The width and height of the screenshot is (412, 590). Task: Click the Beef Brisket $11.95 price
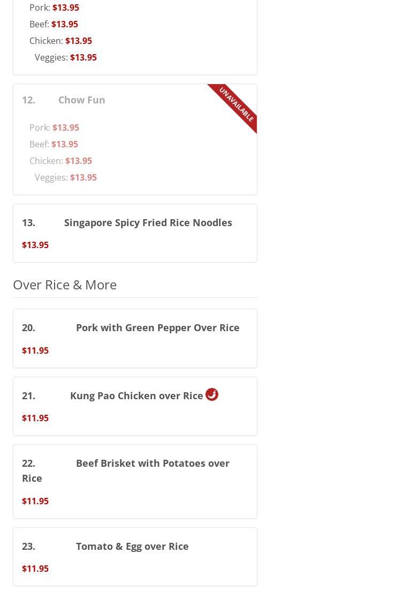pyautogui.click(x=35, y=501)
